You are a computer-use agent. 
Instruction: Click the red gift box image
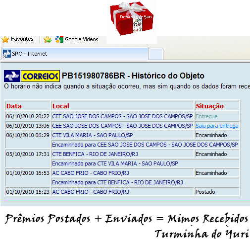pos(132,18)
